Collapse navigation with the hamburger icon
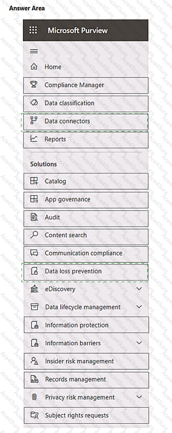 [x=34, y=51]
